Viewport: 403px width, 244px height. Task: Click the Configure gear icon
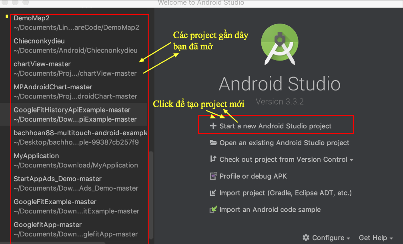coord(306,238)
